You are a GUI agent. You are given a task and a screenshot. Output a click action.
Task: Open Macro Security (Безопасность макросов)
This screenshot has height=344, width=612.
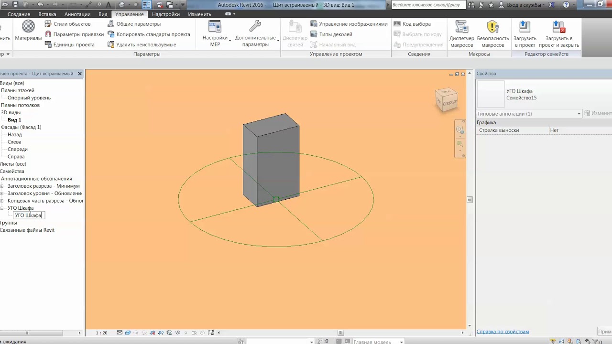[x=493, y=33]
